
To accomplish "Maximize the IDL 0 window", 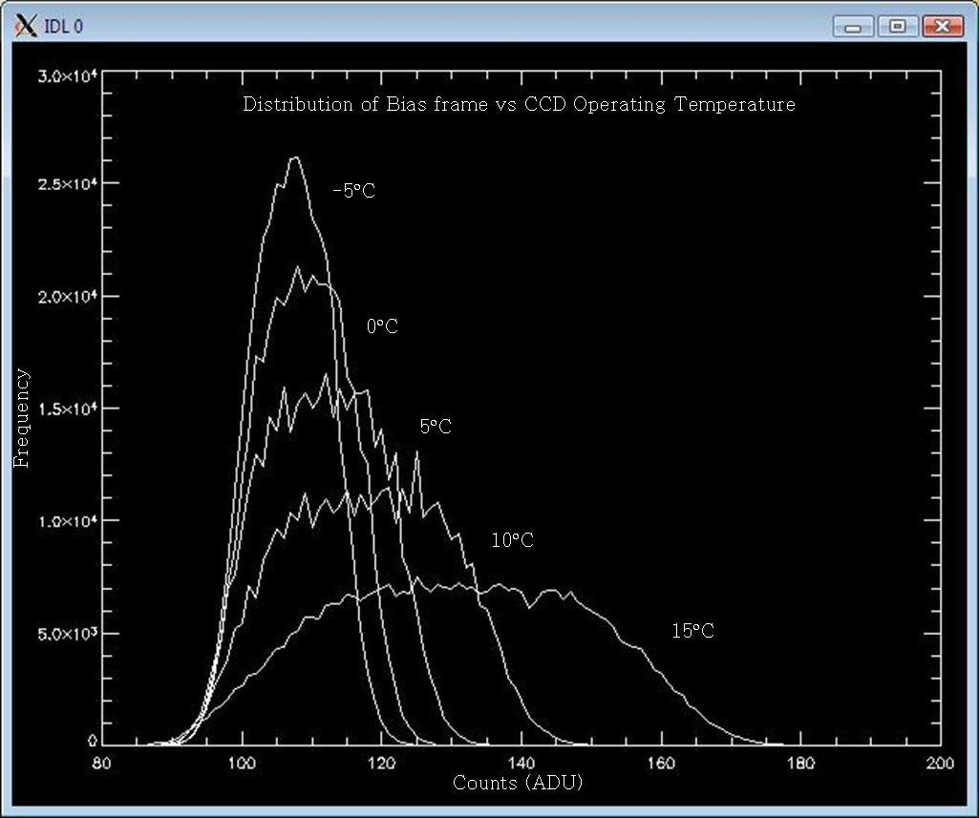I will 897,26.
